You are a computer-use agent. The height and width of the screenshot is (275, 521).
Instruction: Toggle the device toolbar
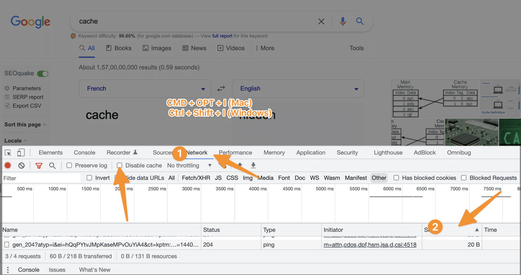tap(21, 152)
